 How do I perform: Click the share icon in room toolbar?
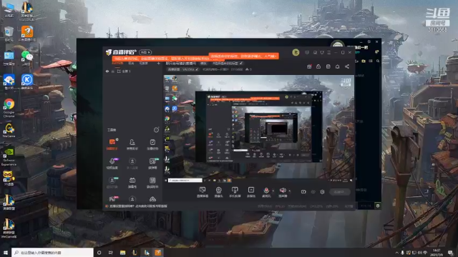[347, 66]
